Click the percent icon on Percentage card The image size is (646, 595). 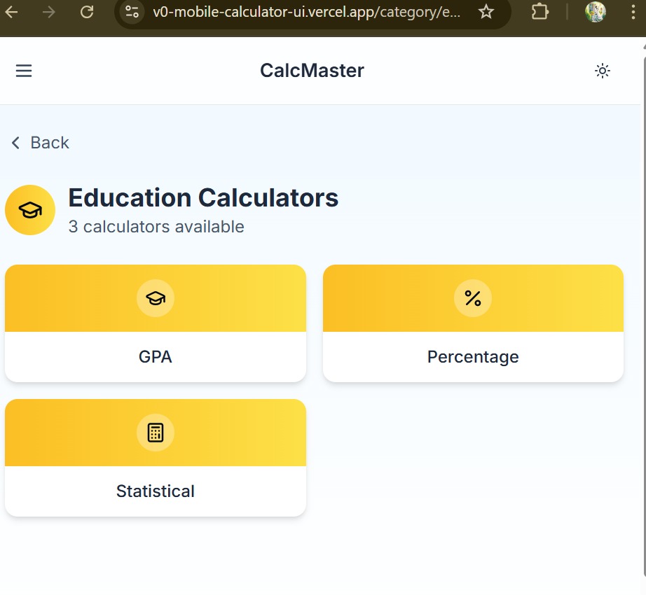point(473,298)
